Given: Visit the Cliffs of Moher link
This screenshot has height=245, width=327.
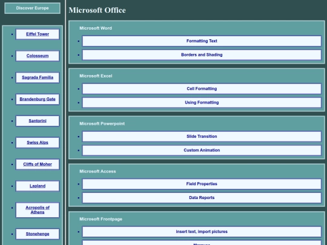Looking at the screenshot, I should 38,164.
